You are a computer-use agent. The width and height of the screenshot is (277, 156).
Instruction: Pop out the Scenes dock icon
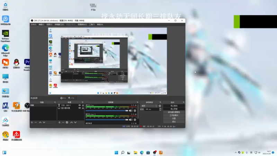[x=55, y=102]
